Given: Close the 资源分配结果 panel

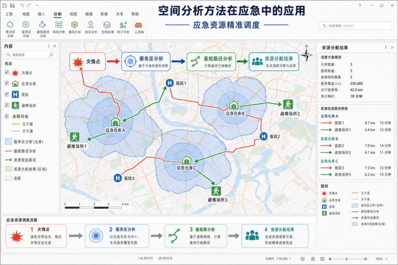Looking at the screenshot, I should click(x=392, y=48).
